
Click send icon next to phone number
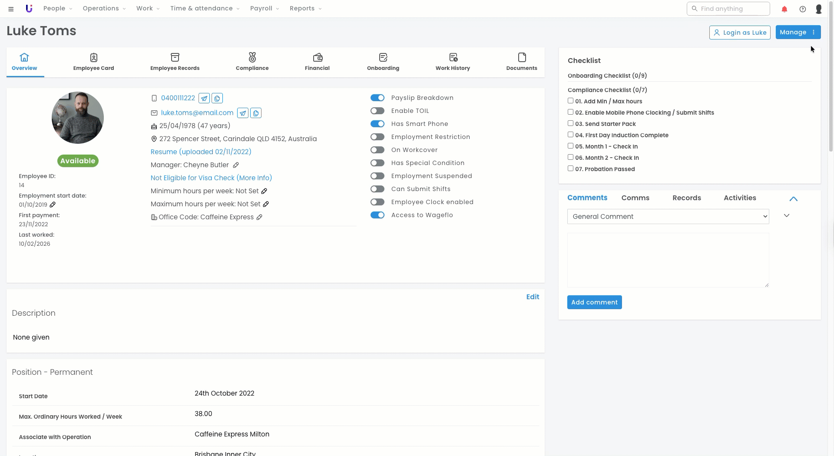(x=204, y=99)
